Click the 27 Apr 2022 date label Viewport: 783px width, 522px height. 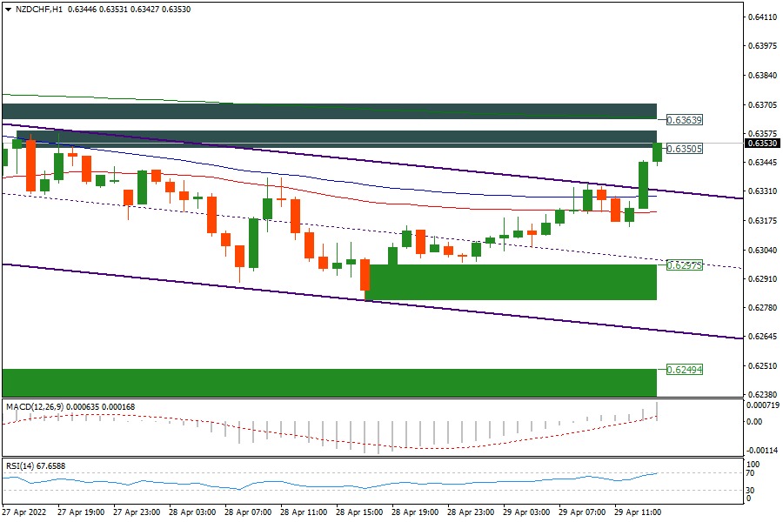[26, 513]
